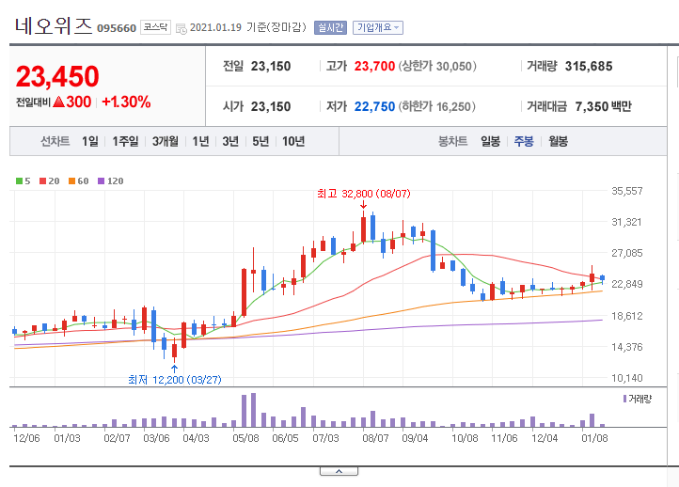Click the 거래량 value 315,685
This screenshot has height=487, width=679.
click(589, 66)
